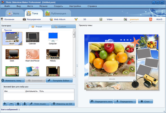
Task: Open the Настройки menu
Action: pos(75,6)
